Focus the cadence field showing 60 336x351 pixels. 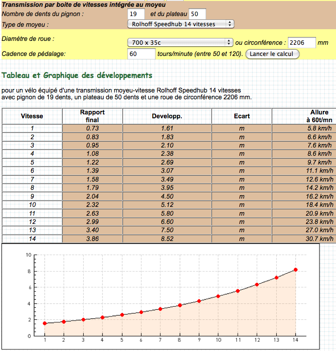141,54
